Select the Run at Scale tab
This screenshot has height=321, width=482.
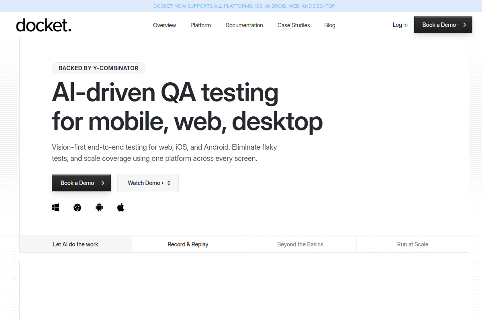pos(413,244)
